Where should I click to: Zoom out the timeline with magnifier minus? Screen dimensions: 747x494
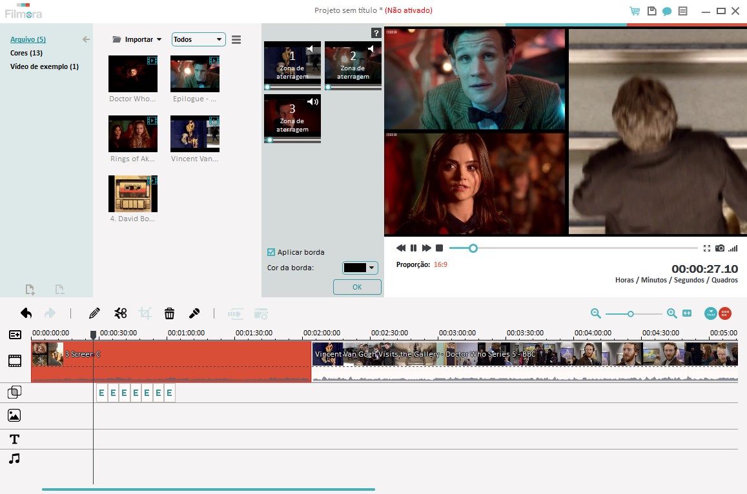click(595, 313)
